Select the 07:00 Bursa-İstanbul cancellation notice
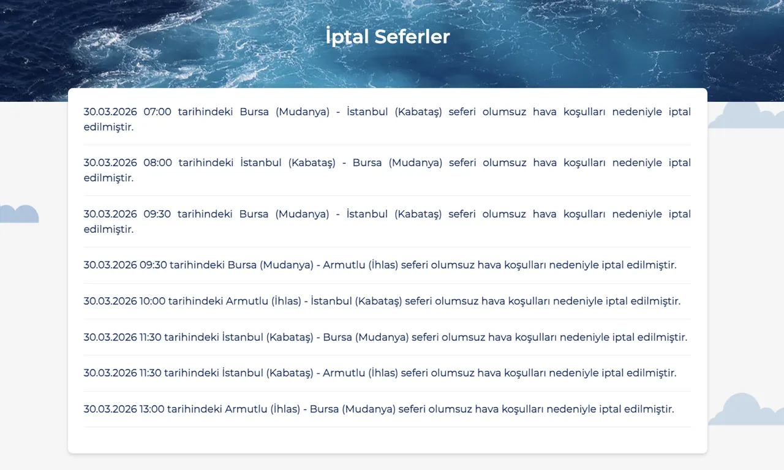This screenshot has width=784, height=470. pos(387,119)
